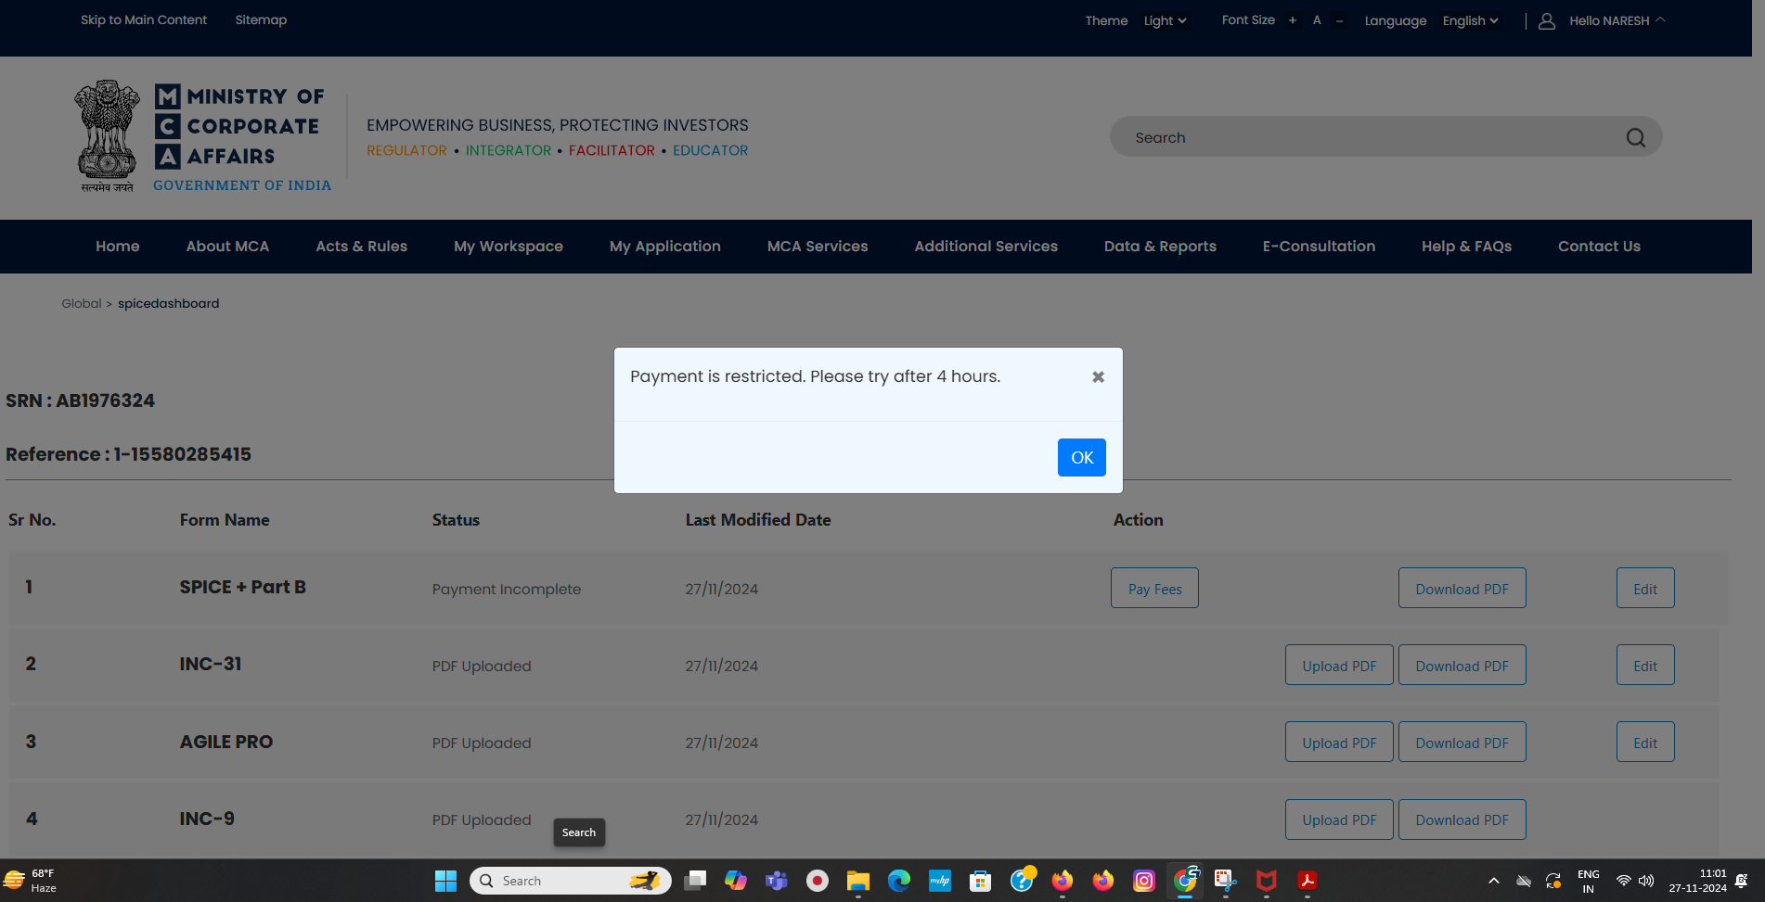Image resolution: width=1765 pixels, height=902 pixels.
Task: Click the magnifier icon in site search
Action: (x=1635, y=138)
